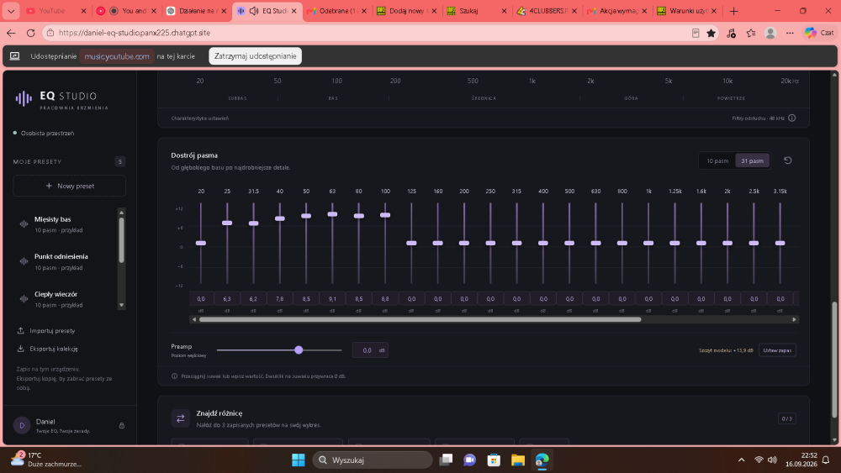Click the waveform icon of Punkt odniesienia preset
Image resolution: width=841 pixels, height=473 pixels.
[24, 261]
